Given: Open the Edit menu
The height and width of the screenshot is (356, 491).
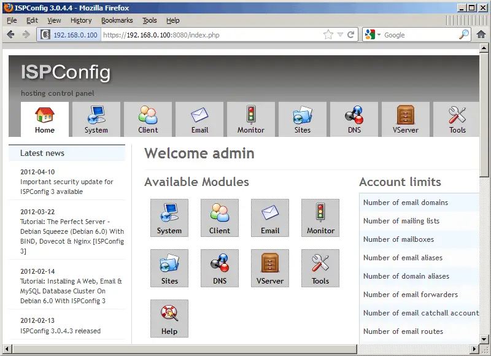Looking at the screenshot, I should 32,20.
